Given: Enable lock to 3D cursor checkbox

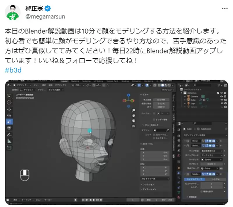Looking at the screenshot, I should (154, 135).
